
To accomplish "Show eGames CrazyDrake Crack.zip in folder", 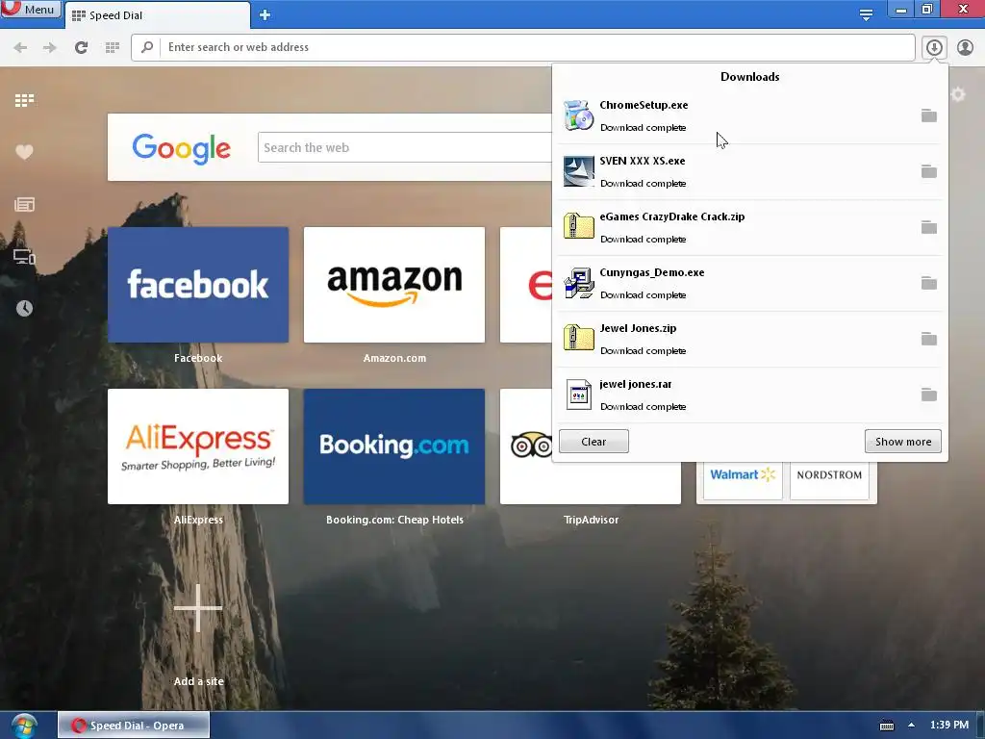I will (x=928, y=227).
